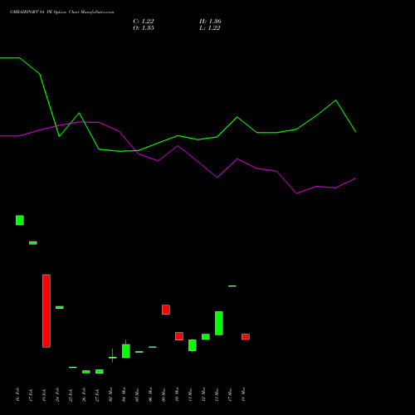Click the high value H: 1.36
415x415 pixels.
pos(210,22)
